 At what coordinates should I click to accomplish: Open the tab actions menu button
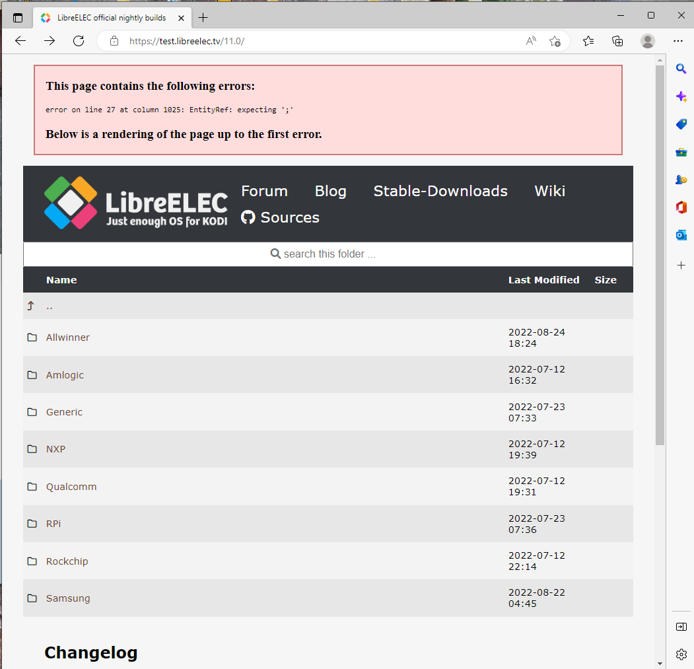pos(18,18)
